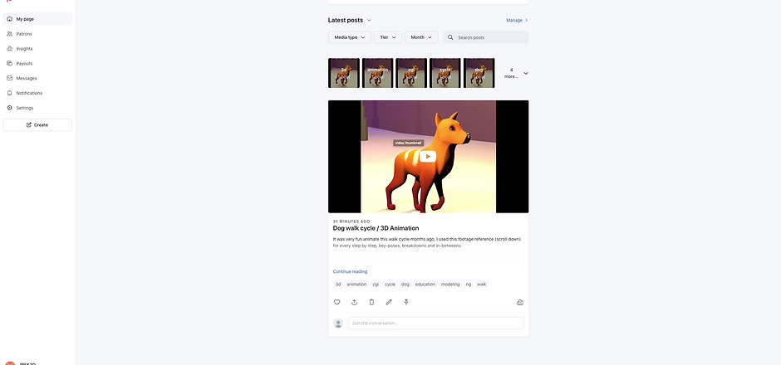Click the 'animation' tag chip
The width and height of the screenshot is (781, 365).
tap(356, 285)
